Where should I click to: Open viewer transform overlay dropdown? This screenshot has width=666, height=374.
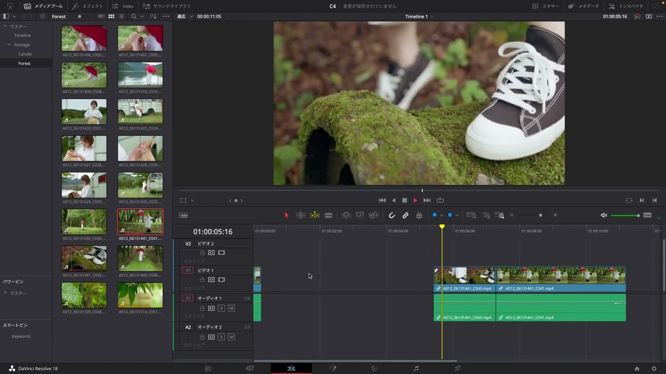192,201
